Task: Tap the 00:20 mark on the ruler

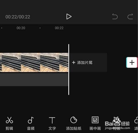Action: tap(21, 28)
